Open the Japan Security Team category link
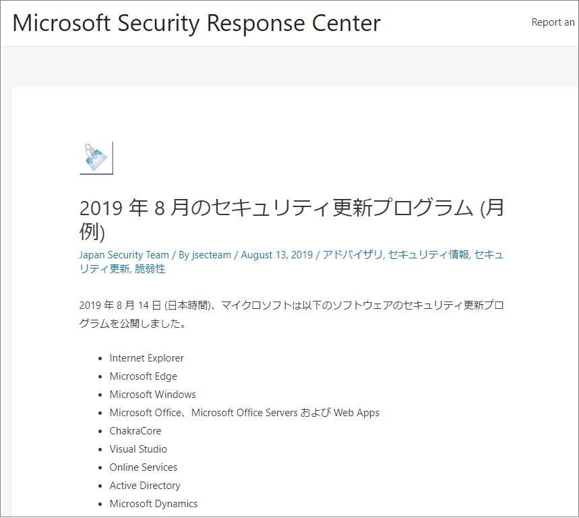The height and width of the screenshot is (518, 579). [124, 255]
